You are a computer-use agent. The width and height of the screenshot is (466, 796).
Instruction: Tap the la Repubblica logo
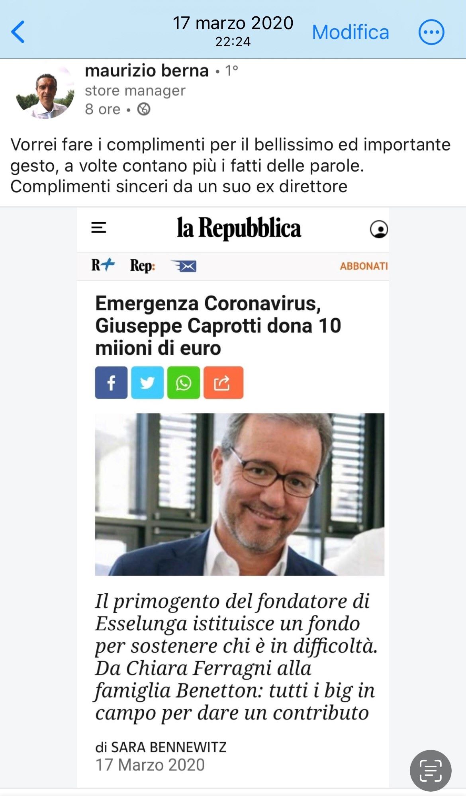pos(239,228)
